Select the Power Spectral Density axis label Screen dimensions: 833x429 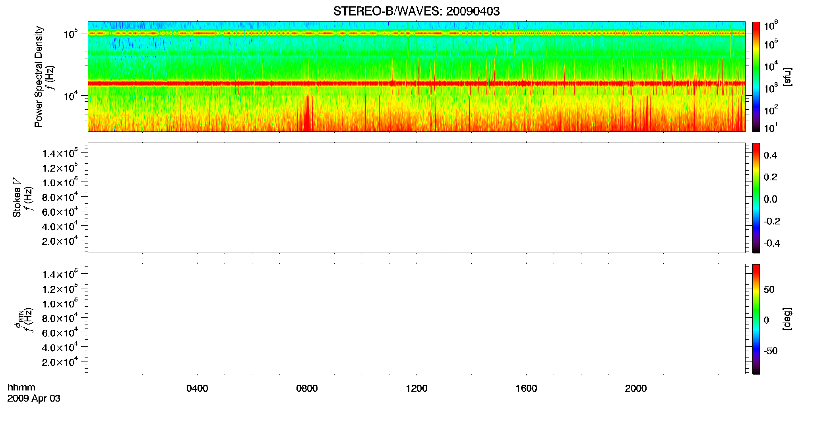tap(39, 77)
